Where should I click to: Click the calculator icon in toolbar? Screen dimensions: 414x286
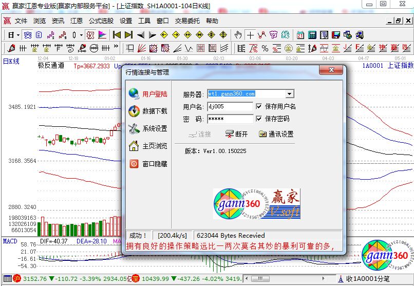312,35
